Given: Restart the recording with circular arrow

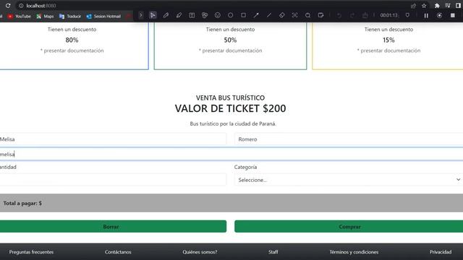Looking at the screenshot, I should coord(439,15).
